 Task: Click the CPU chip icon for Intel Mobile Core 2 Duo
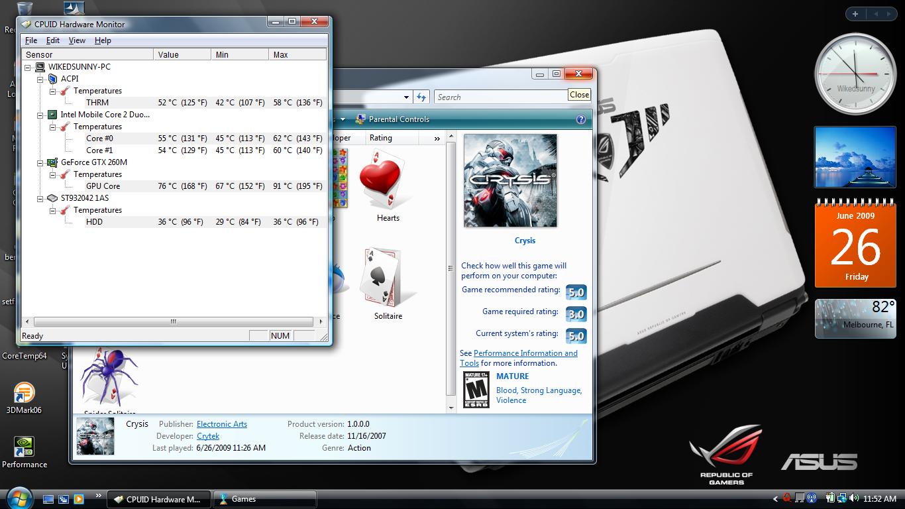click(x=52, y=115)
